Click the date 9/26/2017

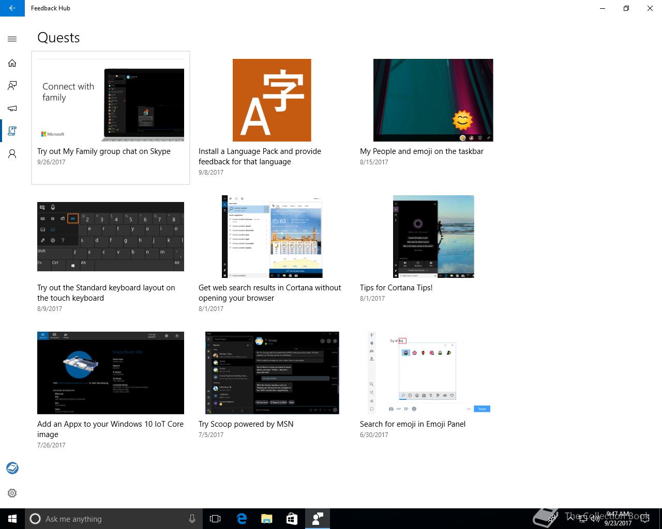[x=51, y=162]
